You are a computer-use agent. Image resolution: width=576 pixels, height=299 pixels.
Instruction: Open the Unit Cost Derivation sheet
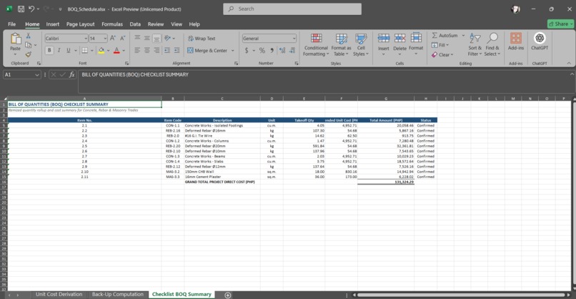59,294
